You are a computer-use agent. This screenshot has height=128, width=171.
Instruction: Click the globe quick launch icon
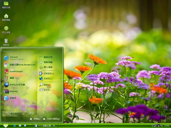(20, 126)
